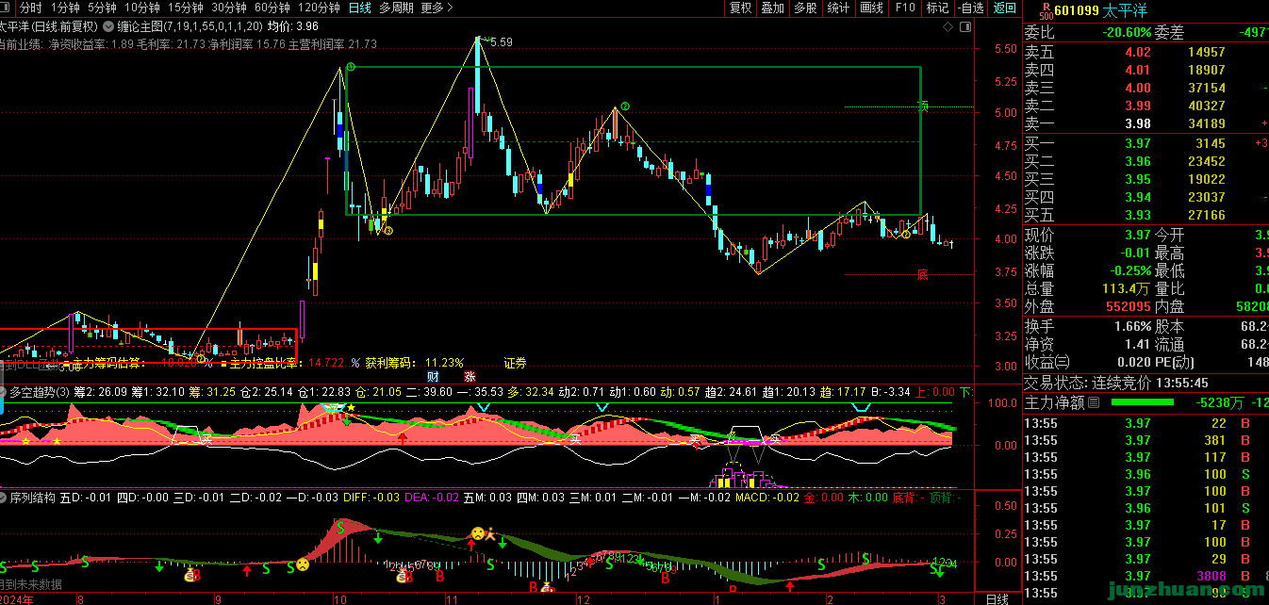Image resolution: width=1269 pixels, height=605 pixels.
Task: Click the 5.59 high price label
Action: [x=502, y=42]
